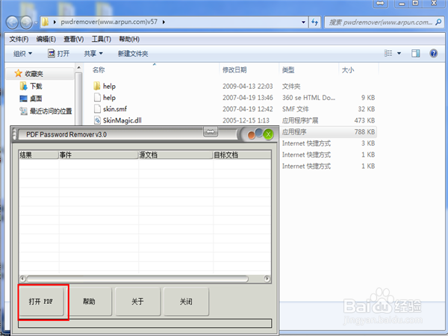Click the 源文档 column header
448x336 pixels.
(175, 155)
